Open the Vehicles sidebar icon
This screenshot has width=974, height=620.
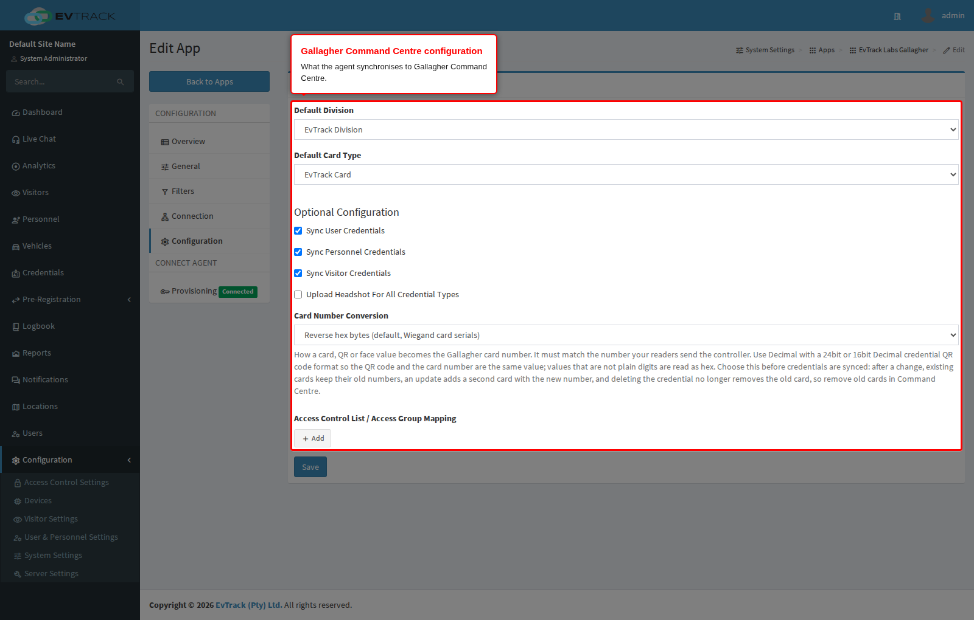pos(16,247)
